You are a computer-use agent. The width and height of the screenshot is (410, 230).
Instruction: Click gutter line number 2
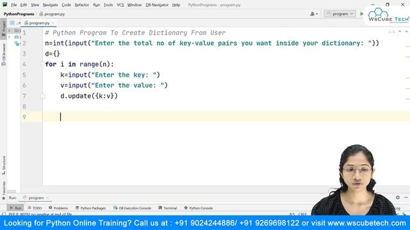pyautogui.click(x=24, y=43)
